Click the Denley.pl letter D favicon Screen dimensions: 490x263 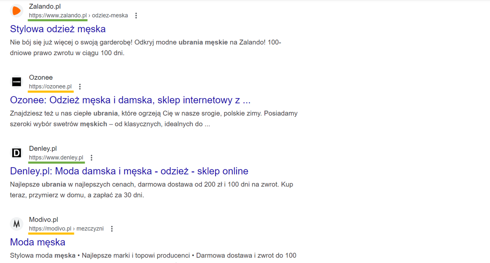(17, 153)
